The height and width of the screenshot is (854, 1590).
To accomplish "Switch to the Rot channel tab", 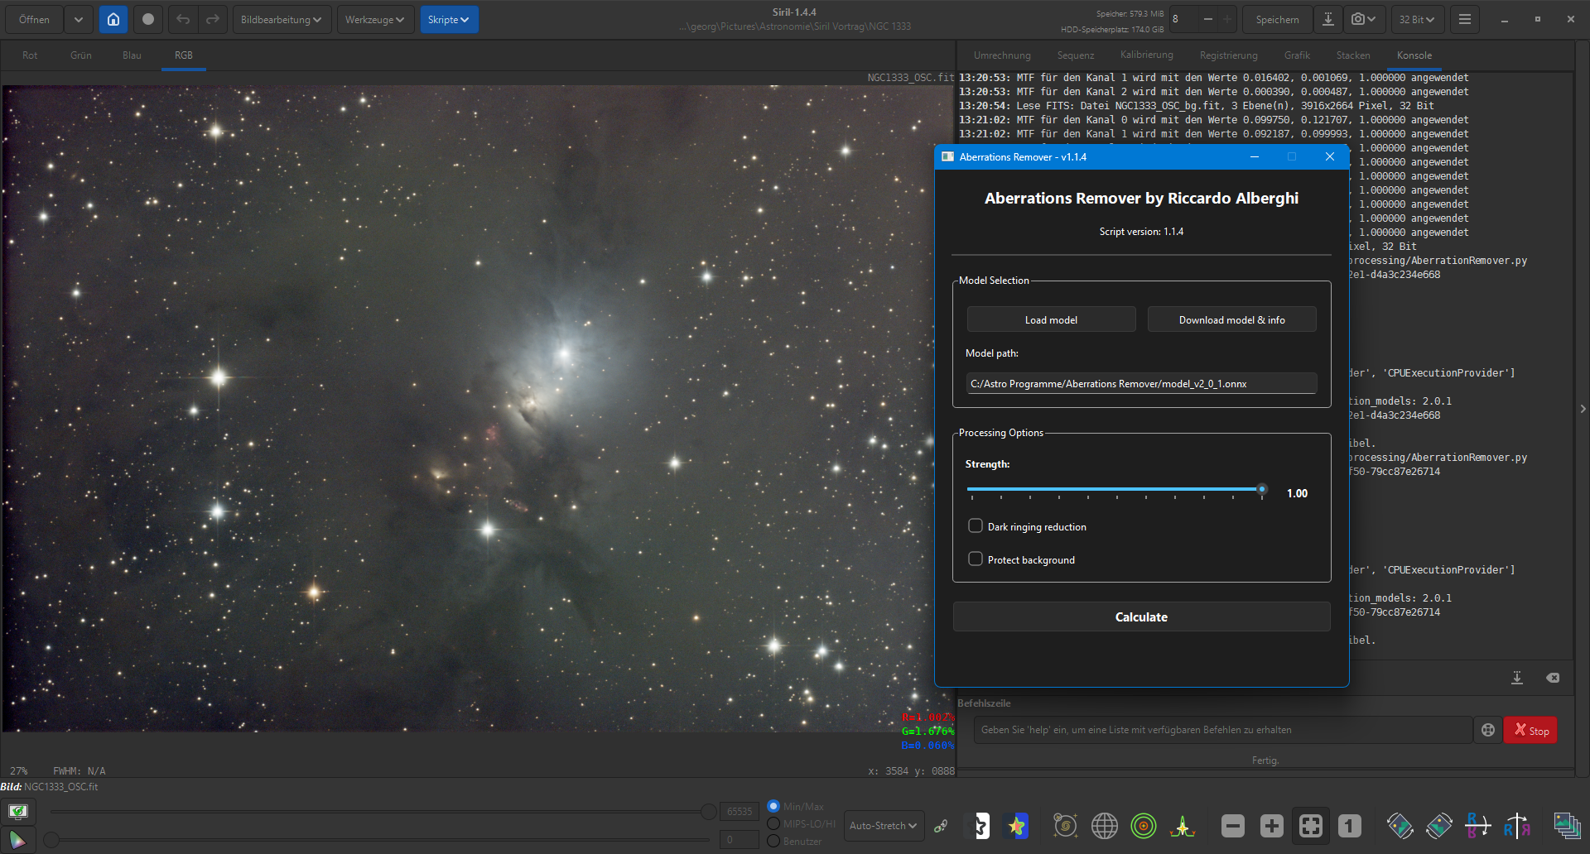I will [30, 55].
